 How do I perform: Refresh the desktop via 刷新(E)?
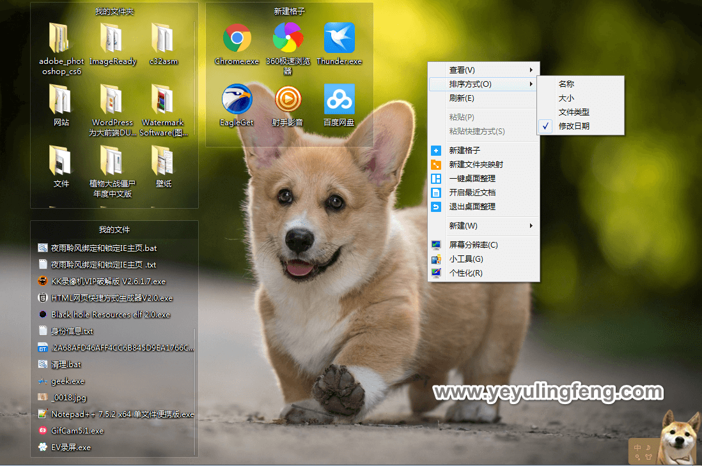click(463, 98)
